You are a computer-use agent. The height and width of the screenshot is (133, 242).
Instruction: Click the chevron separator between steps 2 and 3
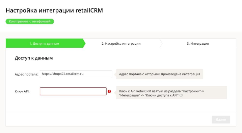click(x=161, y=43)
